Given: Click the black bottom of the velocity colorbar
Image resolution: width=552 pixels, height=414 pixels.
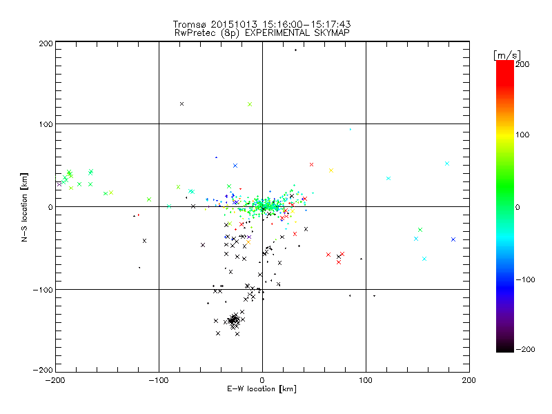Looking at the screenshot, I should pyautogui.click(x=505, y=347).
